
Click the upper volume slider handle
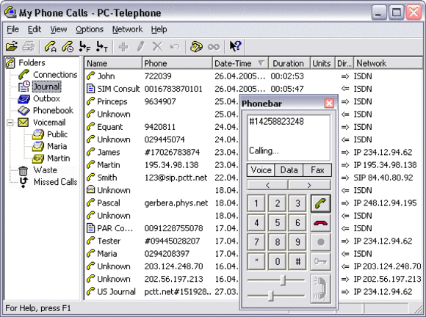[x=283, y=280]
